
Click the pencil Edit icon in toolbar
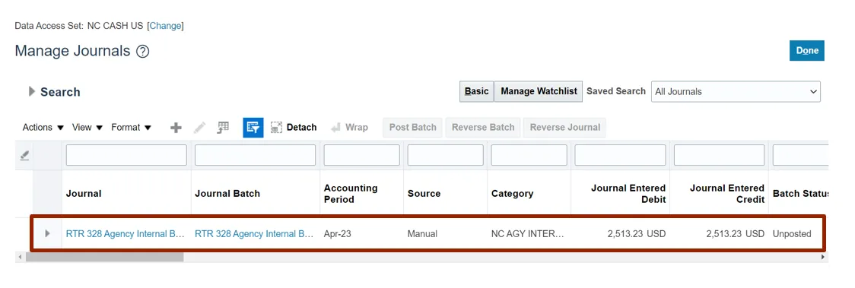point(199,128)
